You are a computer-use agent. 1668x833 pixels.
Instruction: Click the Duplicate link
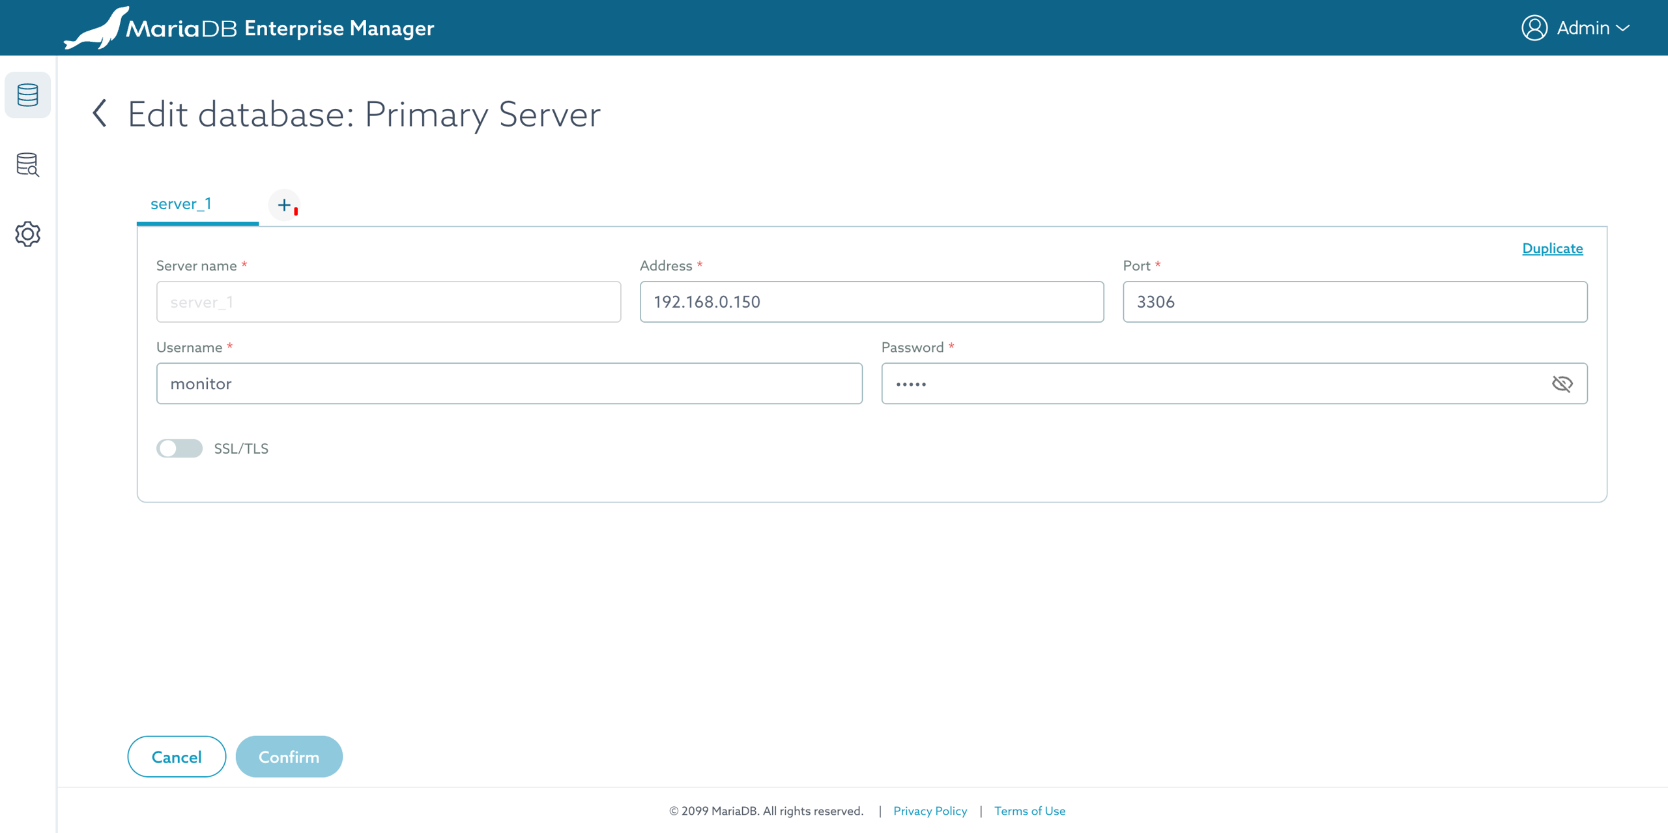click(1552, 248)
